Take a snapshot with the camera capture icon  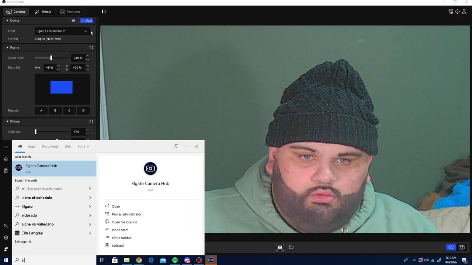tap(280, 247)
